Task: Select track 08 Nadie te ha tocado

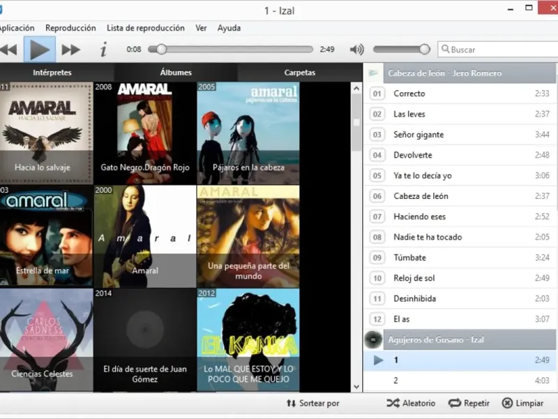Action: pos(460,237)
